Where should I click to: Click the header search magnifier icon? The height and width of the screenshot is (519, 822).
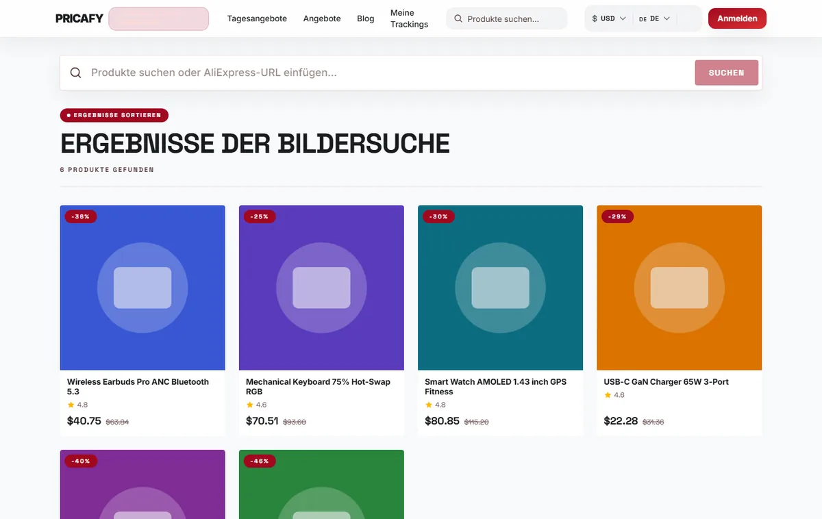click(458, 19)
